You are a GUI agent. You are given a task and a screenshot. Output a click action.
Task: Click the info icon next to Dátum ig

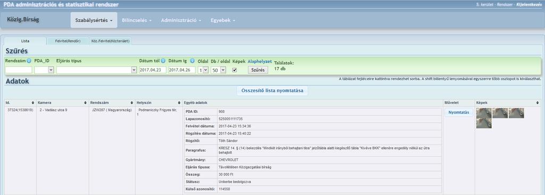pyautogui.click(x=192, y=61)
